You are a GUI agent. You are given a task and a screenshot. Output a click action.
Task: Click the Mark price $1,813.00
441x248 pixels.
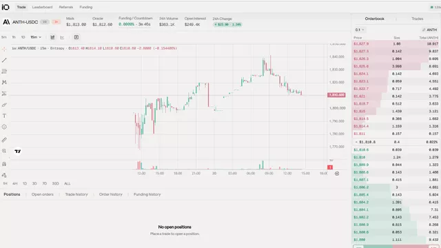click(x=76, y=25)
